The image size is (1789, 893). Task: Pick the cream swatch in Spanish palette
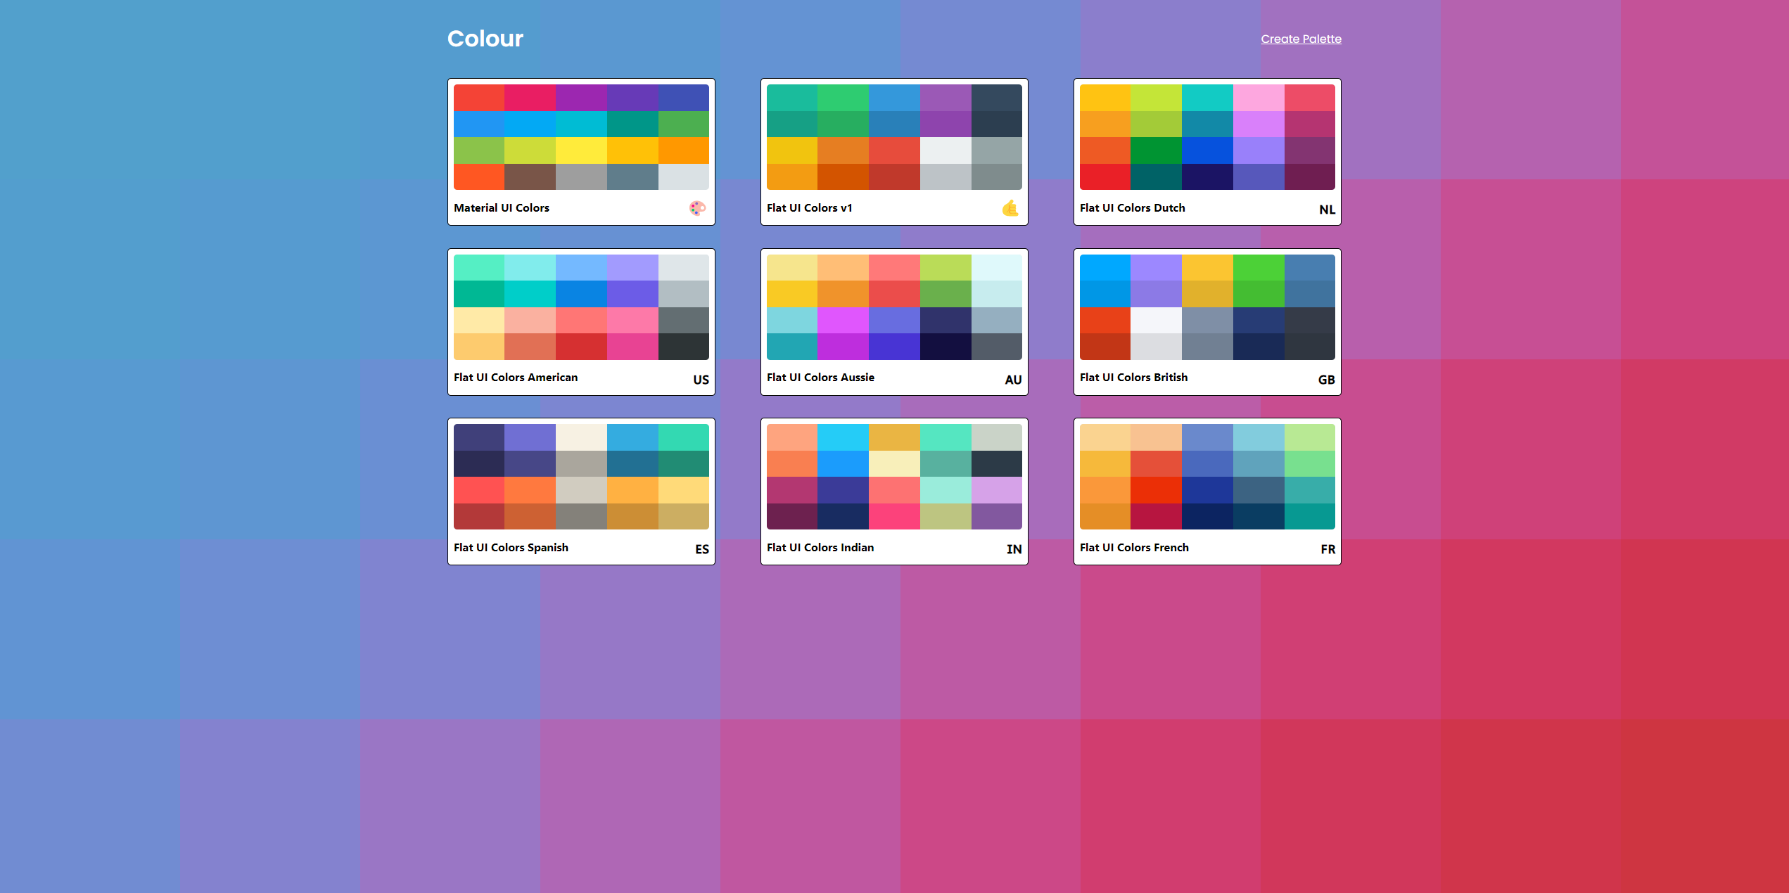[581, 437]
